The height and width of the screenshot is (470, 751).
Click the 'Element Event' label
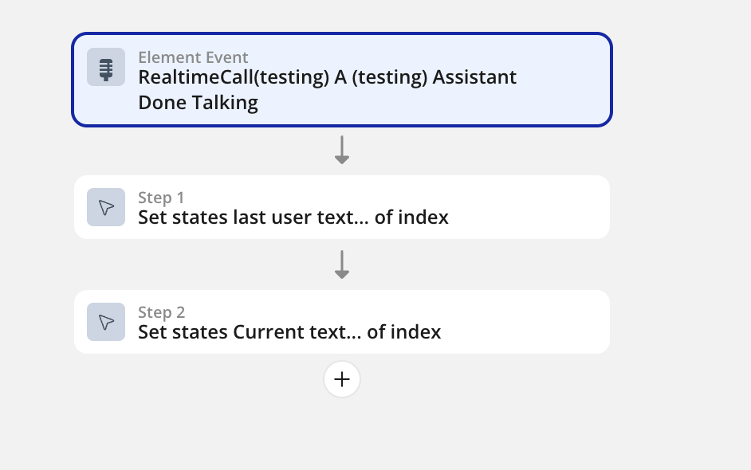tap(193, 57)
